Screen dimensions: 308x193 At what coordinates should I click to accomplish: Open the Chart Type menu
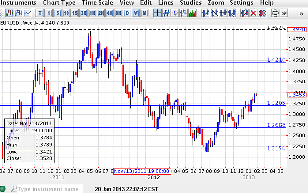(x=59, y=3)
